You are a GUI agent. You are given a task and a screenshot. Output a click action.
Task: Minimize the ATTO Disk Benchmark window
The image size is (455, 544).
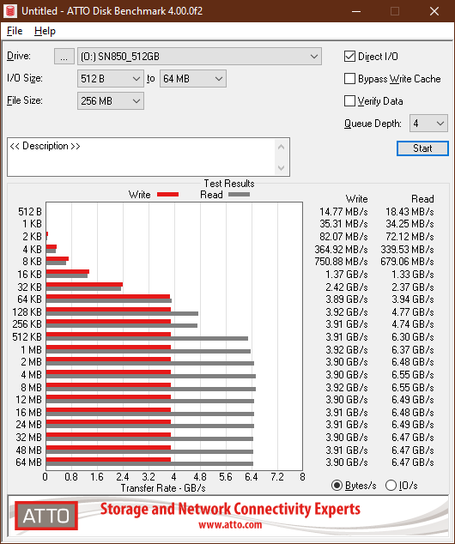355,11
